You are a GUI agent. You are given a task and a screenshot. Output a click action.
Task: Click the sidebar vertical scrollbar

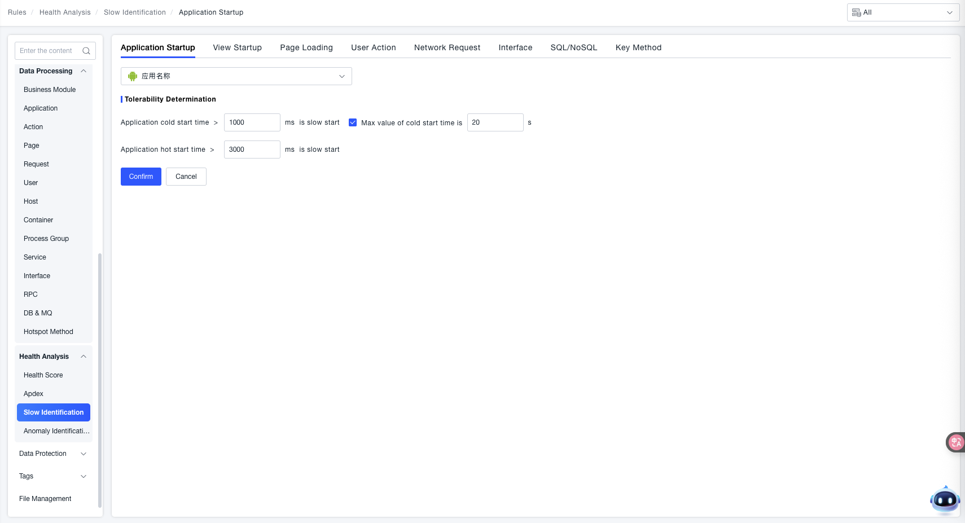tap(100, 378)
